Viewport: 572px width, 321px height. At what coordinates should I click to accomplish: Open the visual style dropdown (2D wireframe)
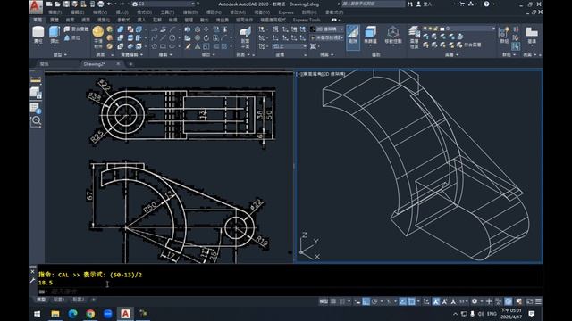(326, 29)
